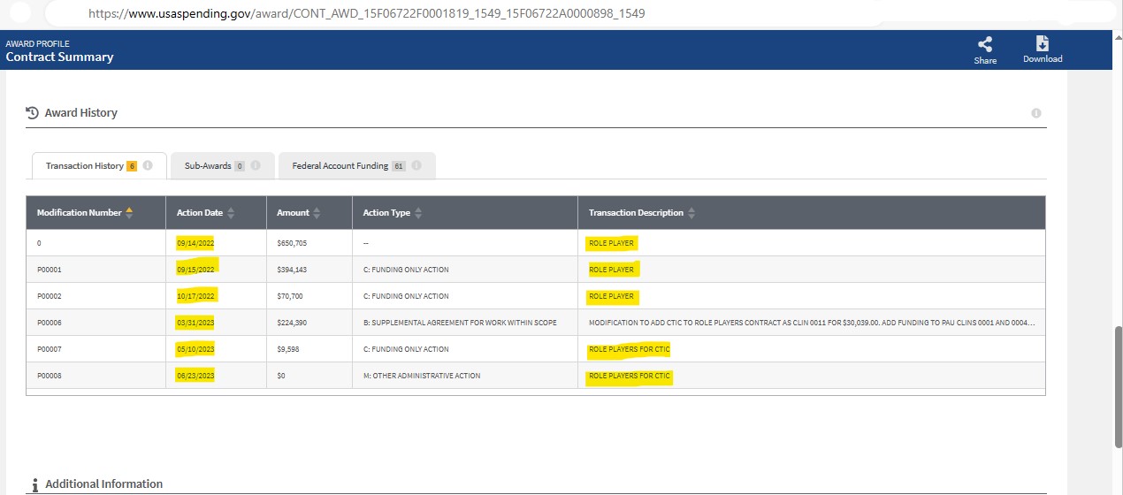Viewport: 1123px width, 495px height.
Task: Select modification number P00008
Action: coord(49,376)
